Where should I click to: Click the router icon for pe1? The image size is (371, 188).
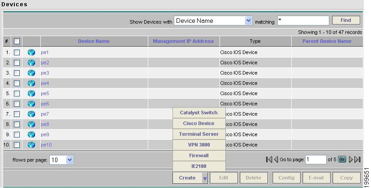31,52
